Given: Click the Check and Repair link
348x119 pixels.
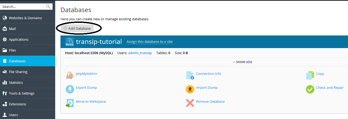Looking at the screenshot, I should 330,87.
